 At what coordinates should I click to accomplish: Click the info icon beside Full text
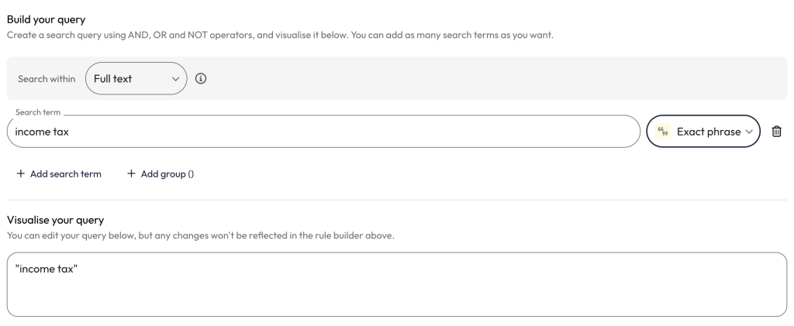click(202, 78)
